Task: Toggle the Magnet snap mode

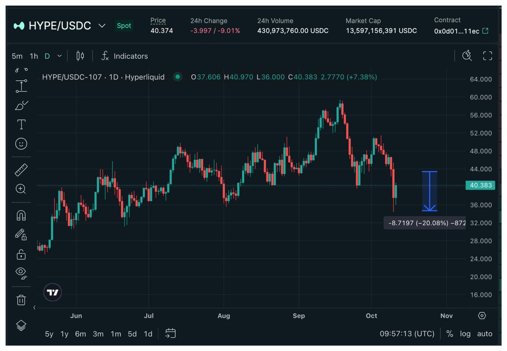Action: [21, 215]
